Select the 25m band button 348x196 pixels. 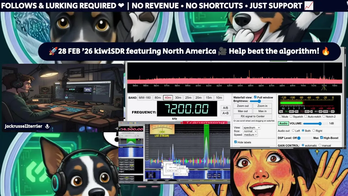click(188, 98)
